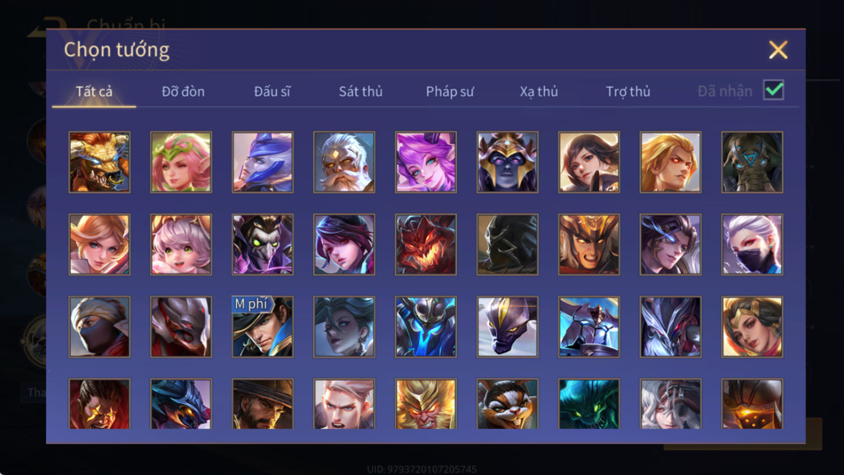Choose the pink-haired girl with green crown

pyautogui.click(x=181, y=162)
